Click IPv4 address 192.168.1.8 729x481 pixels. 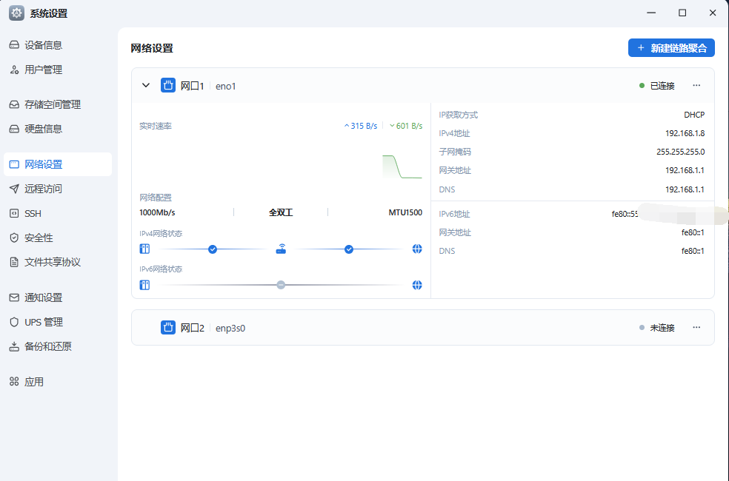pos(685,133)
